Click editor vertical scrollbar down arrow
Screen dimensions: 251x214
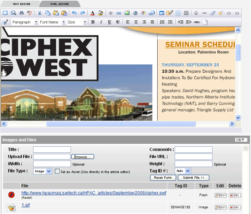[238, 118]
